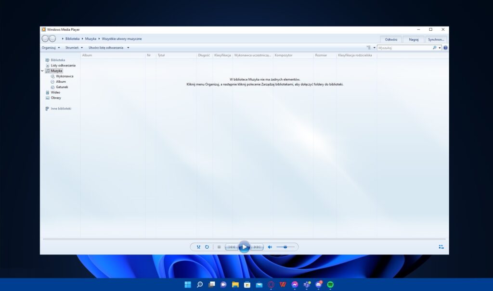493x291 pixels.
Task: Skip to the next track
Action: 257,247
